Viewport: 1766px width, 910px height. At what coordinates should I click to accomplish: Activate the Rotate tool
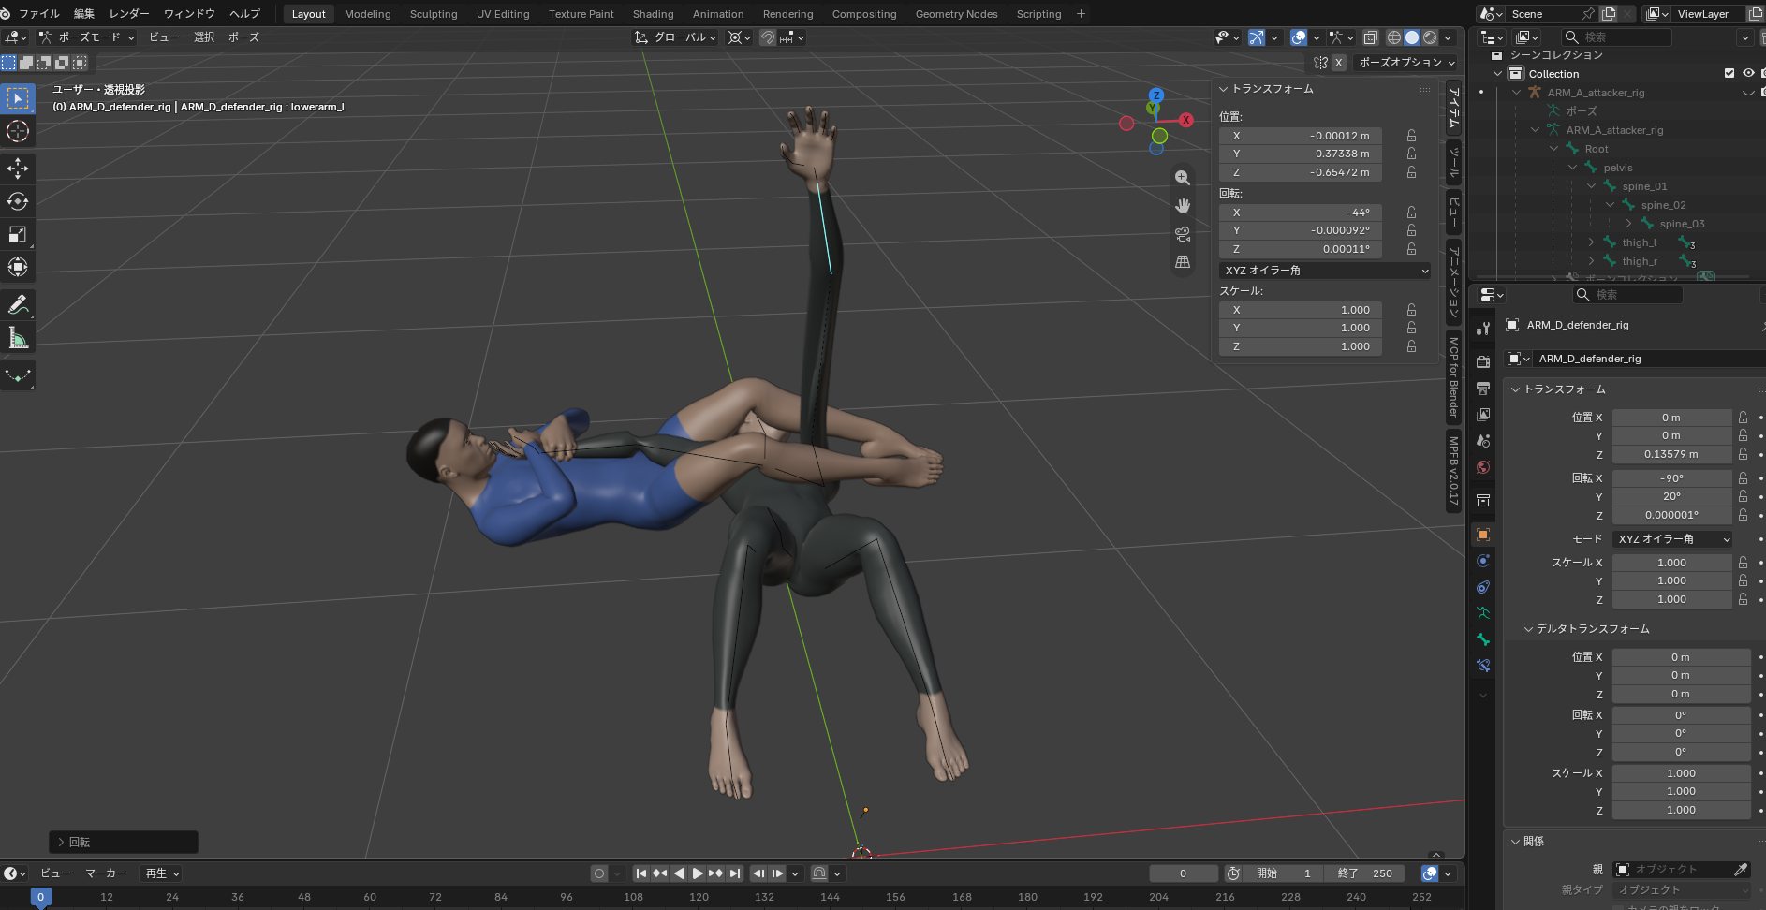18,201
